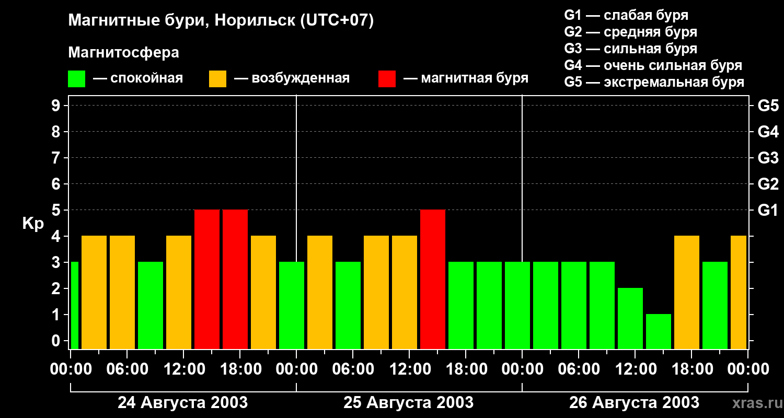The height and width of the screenshot is (418, 784).
Task: Click the 'Магнитосфера' subtitle
Action: [123, 53]
